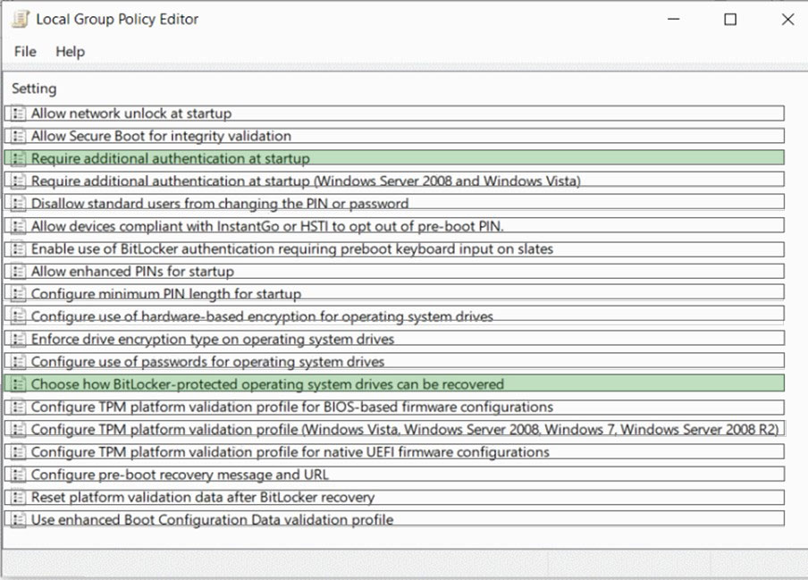Click the icon beside Configure minimum PIN length for startup
The image size is (808, 580).
(x=18, y=294)
